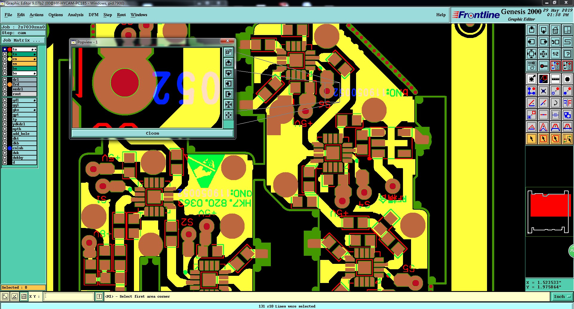Screen dimensions: 574x309
Task: Click the board overview thumbnail
Action: (549, 212)
